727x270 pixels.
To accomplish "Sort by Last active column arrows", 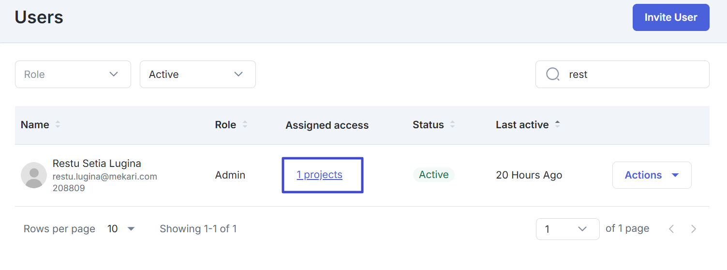I will (x=557, y=125).
